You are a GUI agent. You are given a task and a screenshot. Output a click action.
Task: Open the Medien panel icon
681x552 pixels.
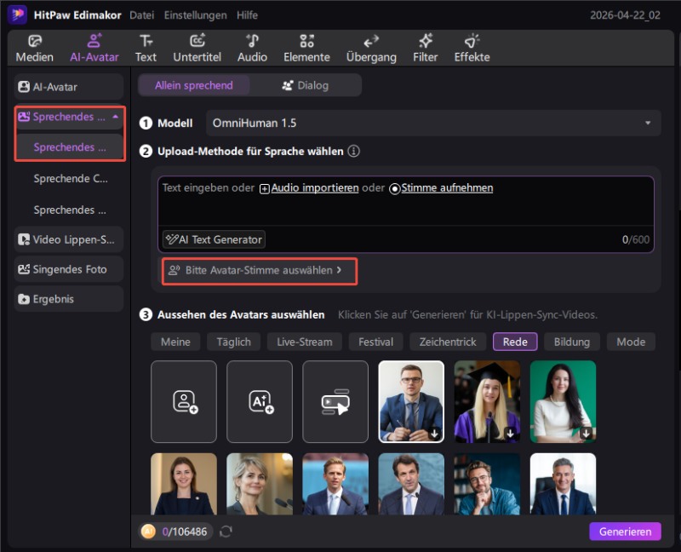pyautogui.click(x=34, y=48)
